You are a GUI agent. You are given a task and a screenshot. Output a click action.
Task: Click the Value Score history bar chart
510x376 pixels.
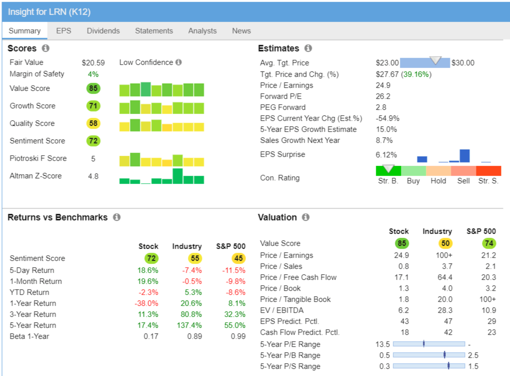pyautogui.click(x=162, y=89)
